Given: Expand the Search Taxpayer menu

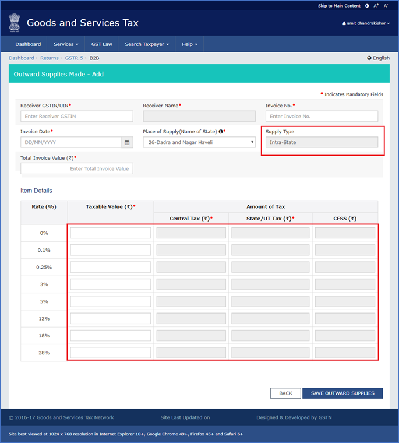Looking at the screenshot, I should [x=147, y=44].
